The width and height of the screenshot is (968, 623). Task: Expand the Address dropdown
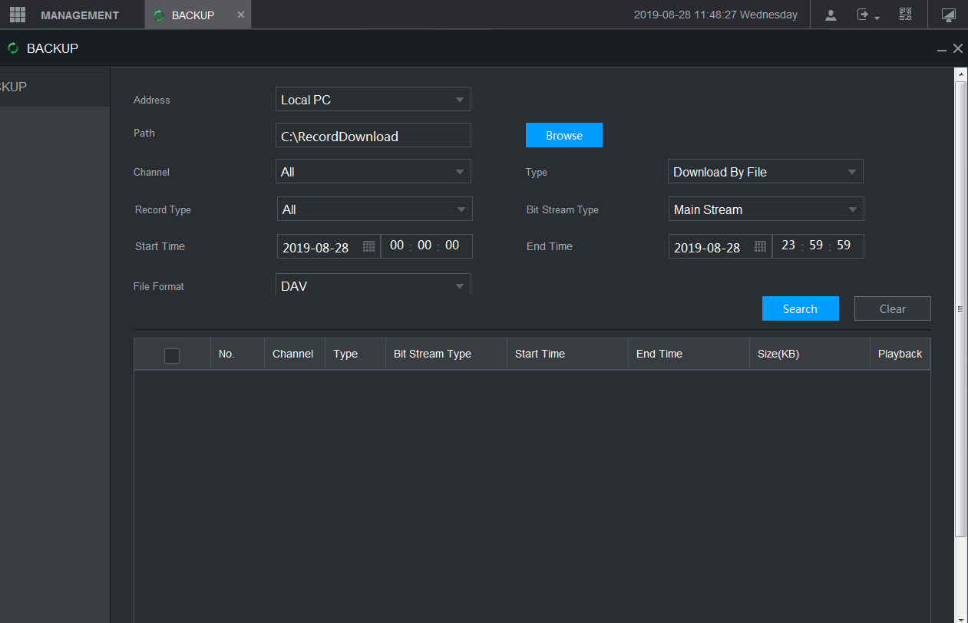pyautogui.click(x=459, y=100)
